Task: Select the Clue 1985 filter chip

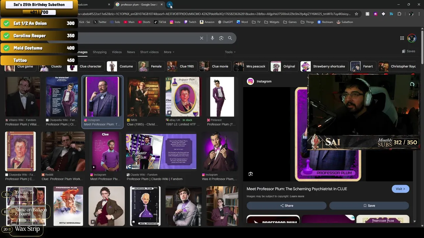Action: [182, 66]
